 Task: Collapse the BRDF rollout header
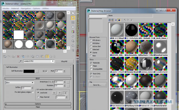(x=38, y=79)
